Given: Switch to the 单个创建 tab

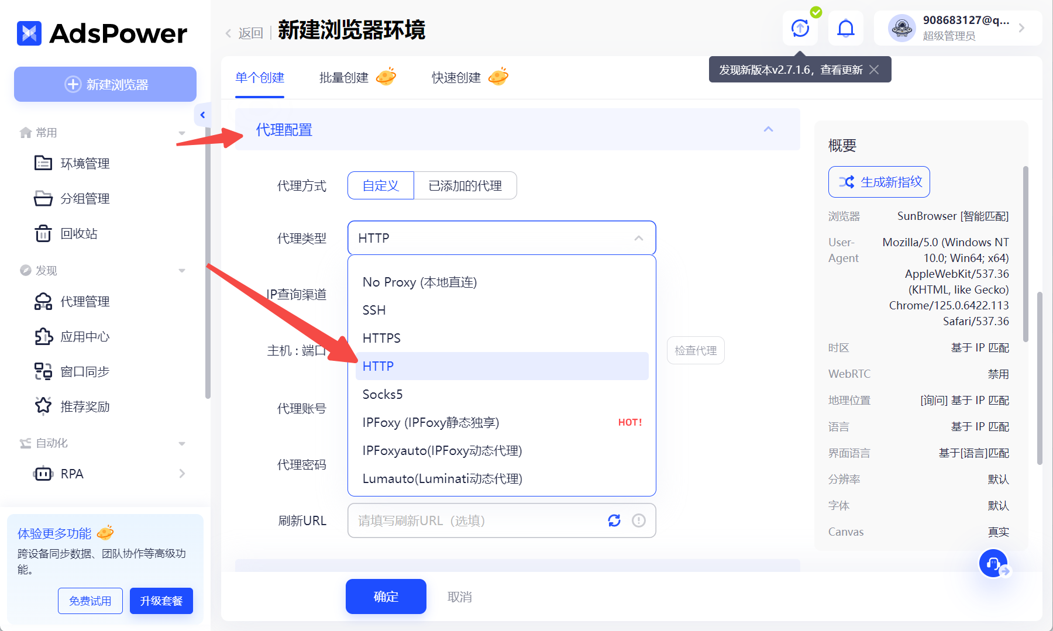Looking at the screenshot, I should 260,78.
